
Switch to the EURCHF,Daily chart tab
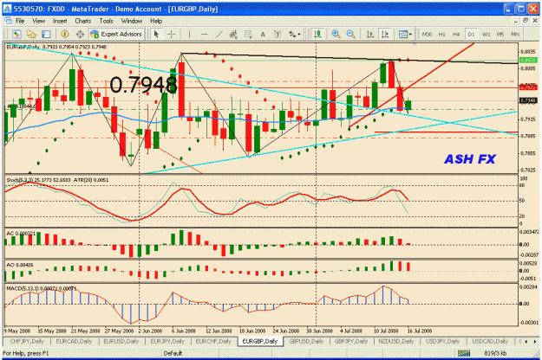pos(213,341)
